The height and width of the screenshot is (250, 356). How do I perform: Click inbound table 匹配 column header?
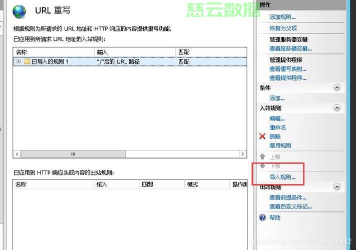(211, 52)
